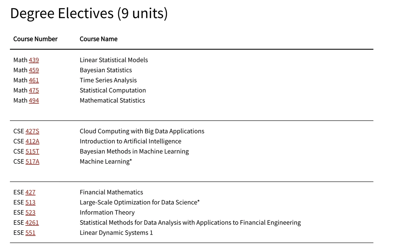Click the Course Name column header

point(98,39)
